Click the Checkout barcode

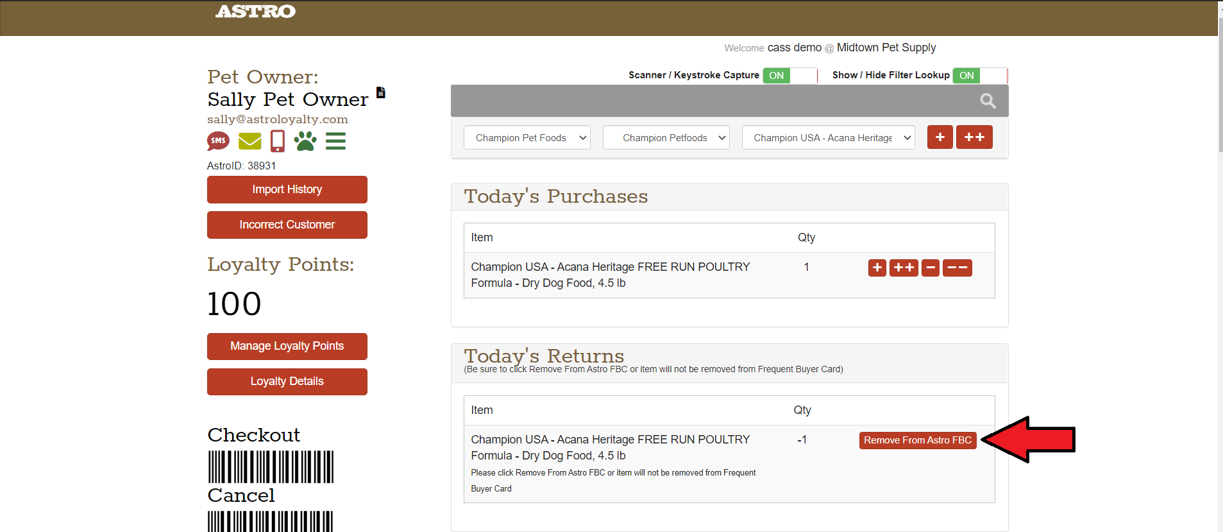pos(271,467)
